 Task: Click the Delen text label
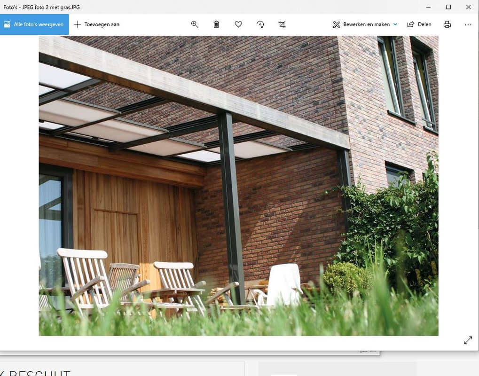pyautogui.click(x=424, y=24)
